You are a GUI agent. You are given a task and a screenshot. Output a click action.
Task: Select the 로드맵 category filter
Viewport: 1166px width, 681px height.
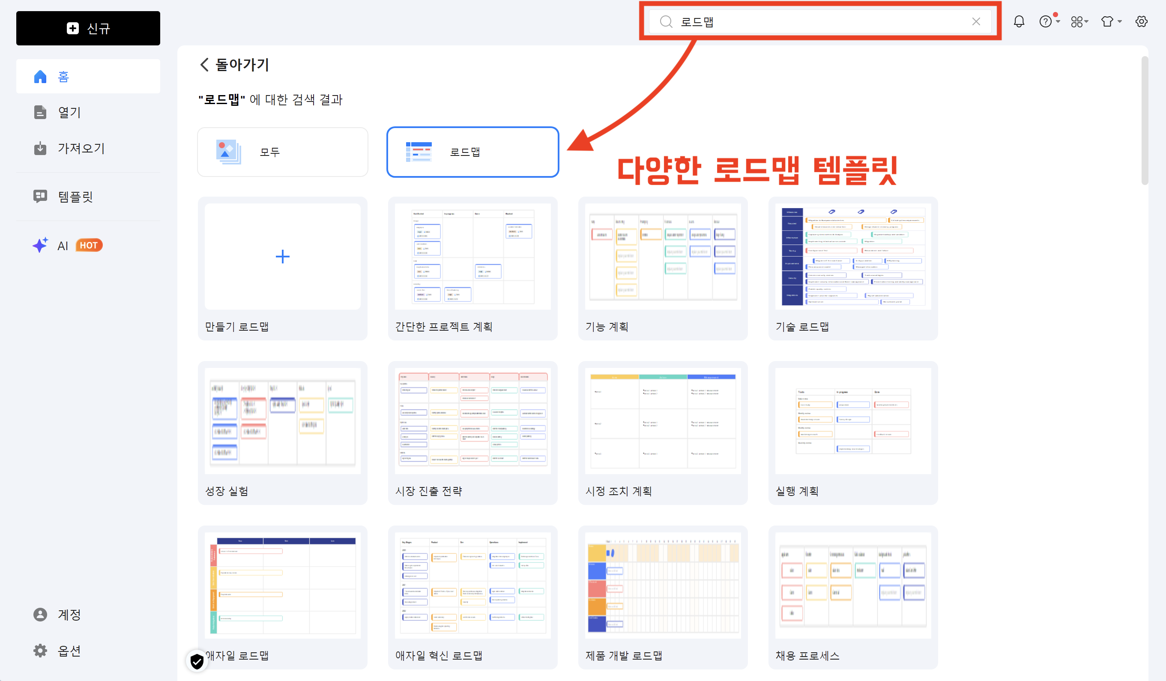coord(472,152)
